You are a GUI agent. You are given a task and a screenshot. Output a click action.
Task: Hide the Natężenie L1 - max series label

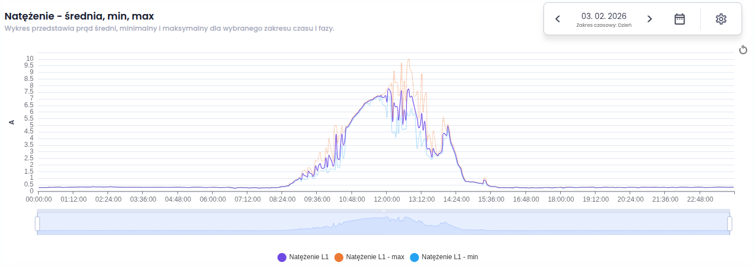(x=374, y=257)
